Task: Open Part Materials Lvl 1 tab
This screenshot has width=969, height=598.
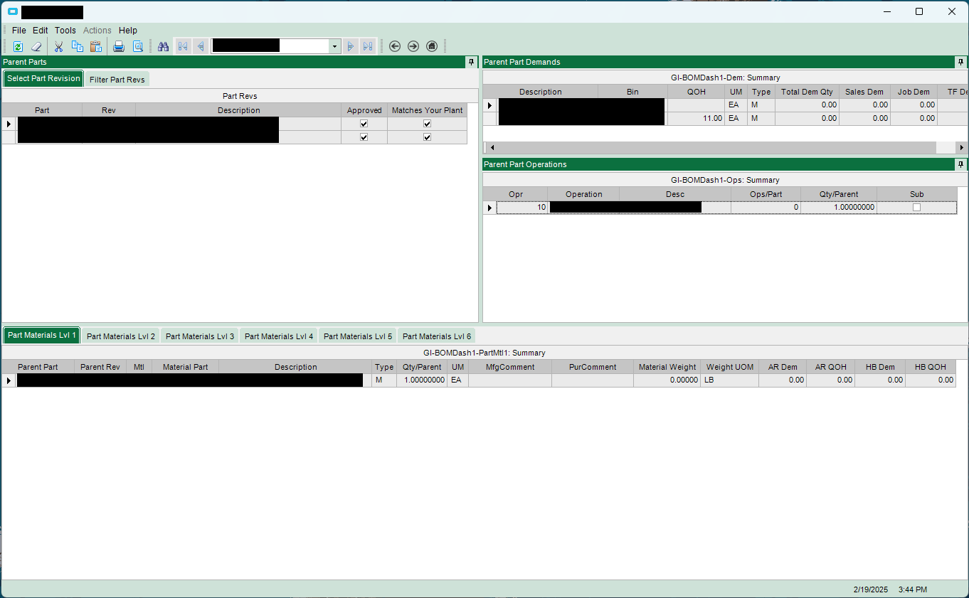Action: [41, 335]
